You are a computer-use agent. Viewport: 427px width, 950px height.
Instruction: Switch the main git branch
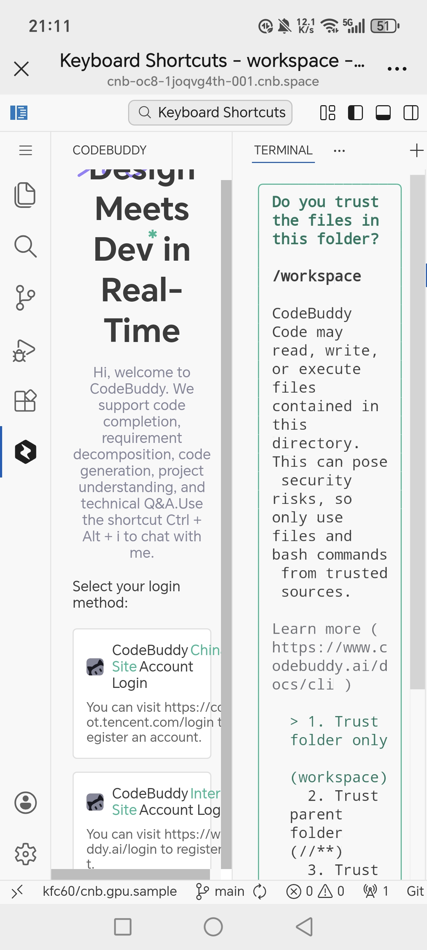220,892
